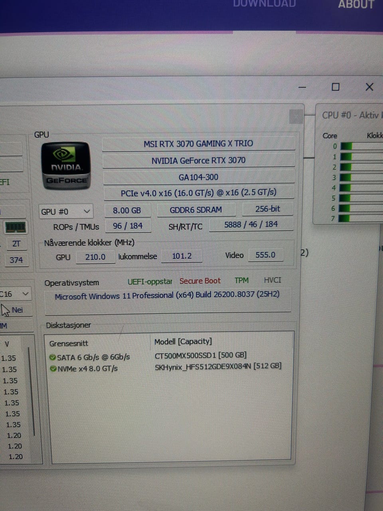Click the Grensesnitt column header
The height and width of the screenshot is (511, 383).
pyautogui.click(x=69, y=343)
